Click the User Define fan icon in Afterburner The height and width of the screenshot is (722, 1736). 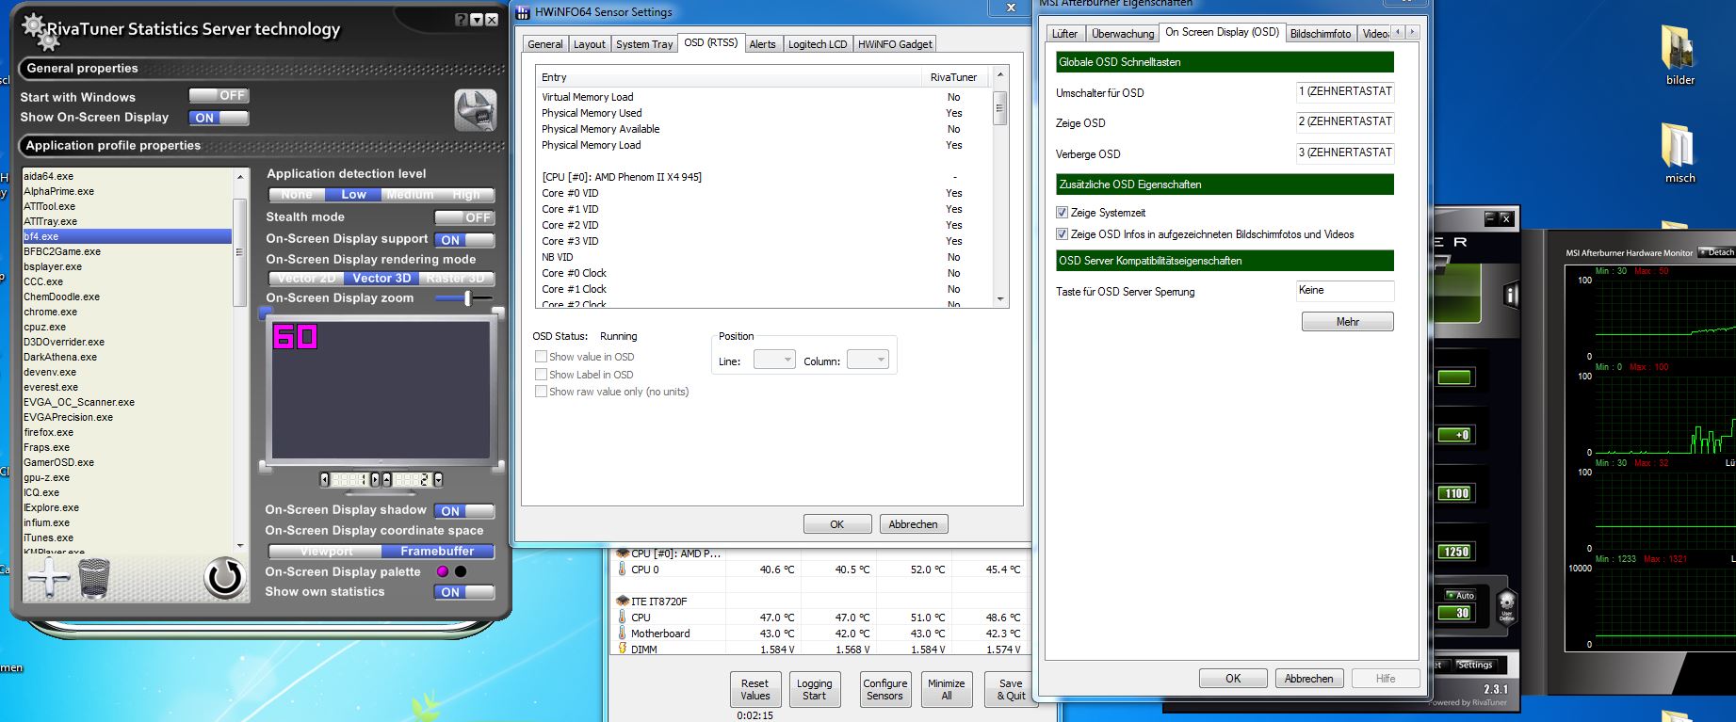[x=1506, y=605]
